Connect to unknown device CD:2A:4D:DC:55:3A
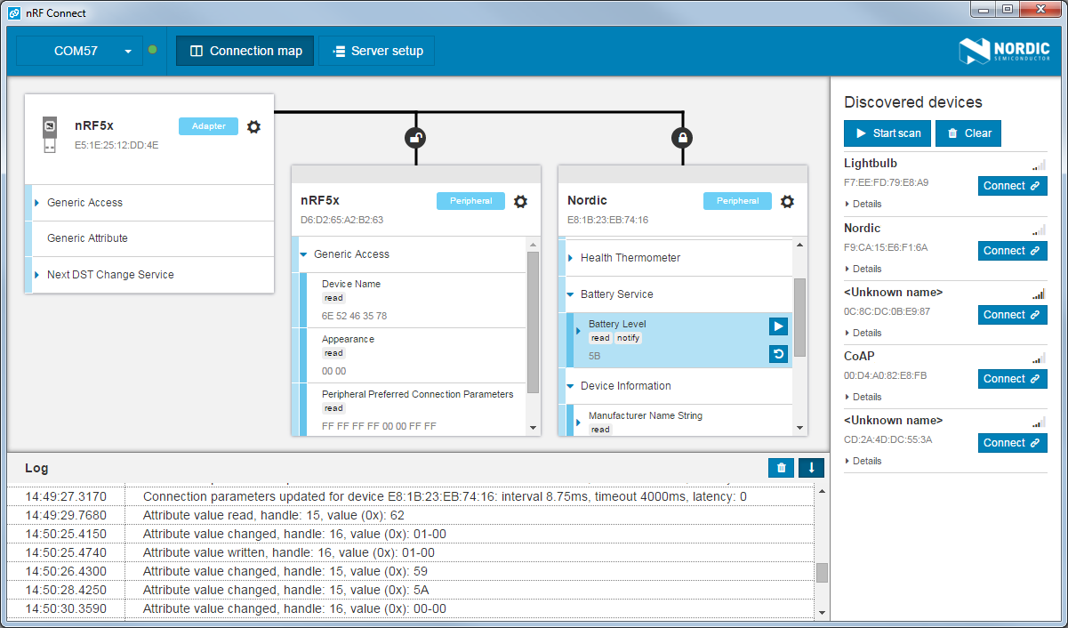The width and height of the screenshot is (1068, 628). pyautogui.click(x=1013, y=443)
